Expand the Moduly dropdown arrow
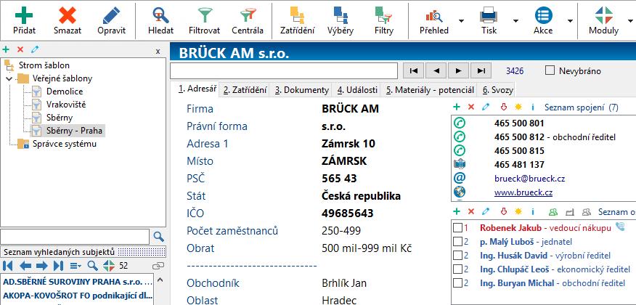This screenshot has width=636, height=305. tap(630, 20)
